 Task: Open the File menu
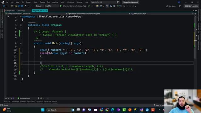coord(7,2)
